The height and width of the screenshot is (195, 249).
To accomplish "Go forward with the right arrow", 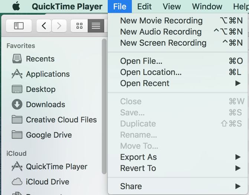I will coord(59,26).
